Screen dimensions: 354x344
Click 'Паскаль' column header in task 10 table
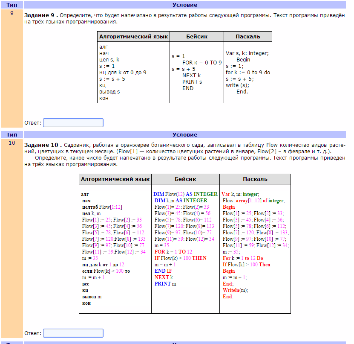click(x=255, y=179)
